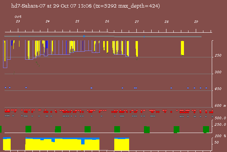Click the blue marker on the gray bar near 25
This screenshot has width=227, height=152.
84,36
